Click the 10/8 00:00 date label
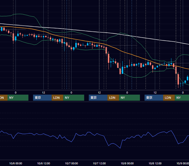The width and height of the screenshot is (189, 166). click(x=127, y=163)
